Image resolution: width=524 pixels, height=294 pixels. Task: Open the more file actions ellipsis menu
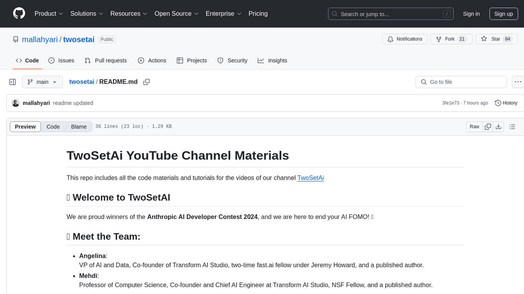pyautogui.click(x=518, y=82)
